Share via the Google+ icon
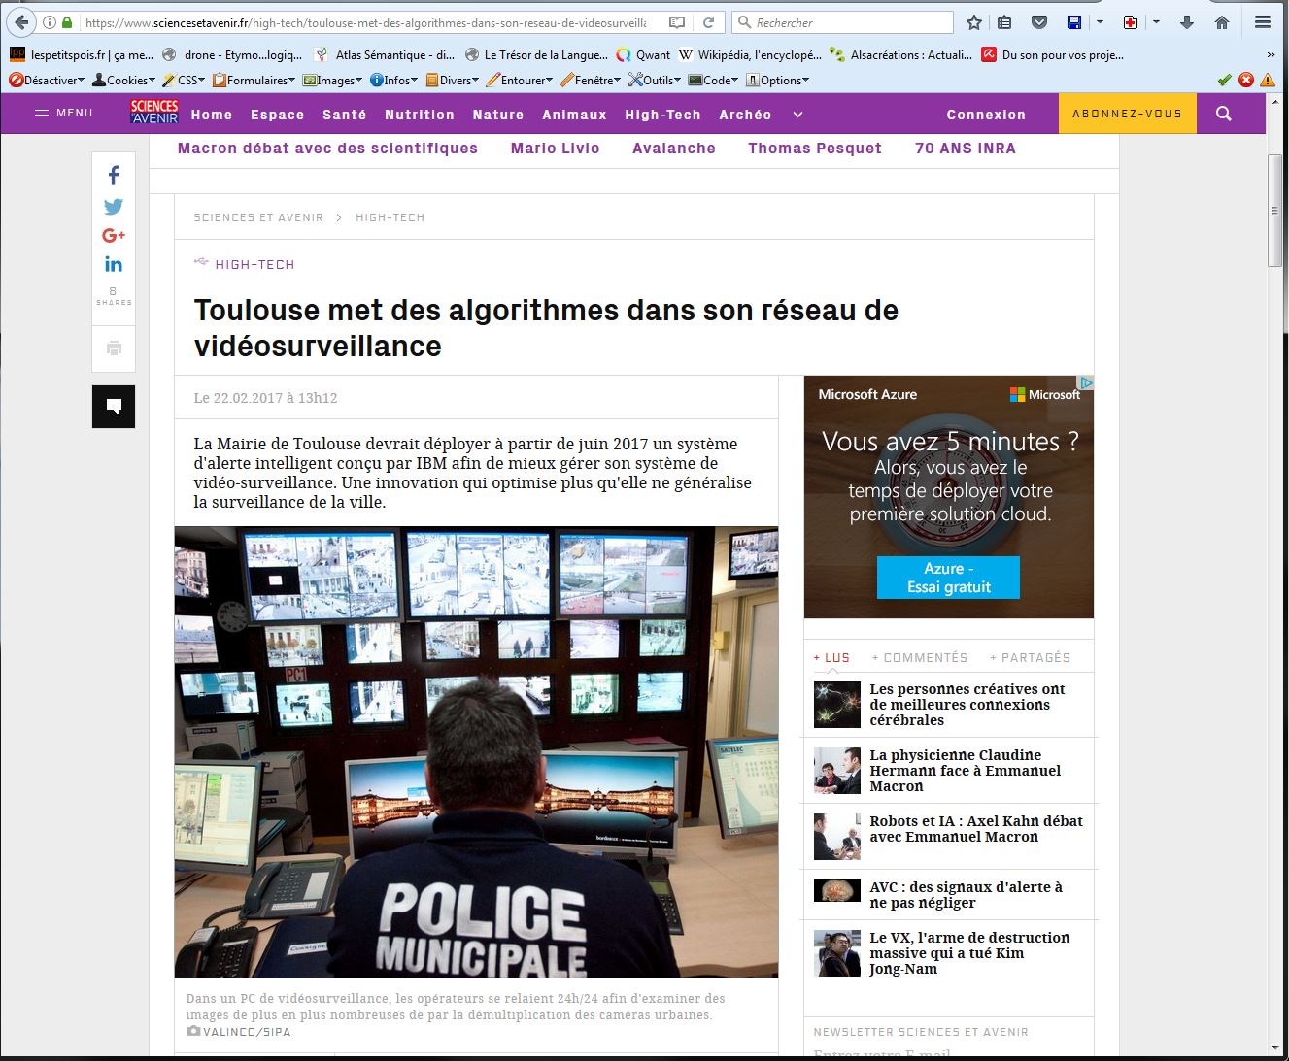The height and width of the screenshot is (1061, 1289). pos(114,235)
